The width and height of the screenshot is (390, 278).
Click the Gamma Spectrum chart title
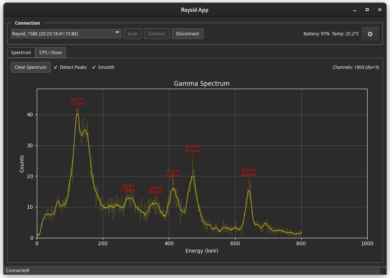coord(202,84)
